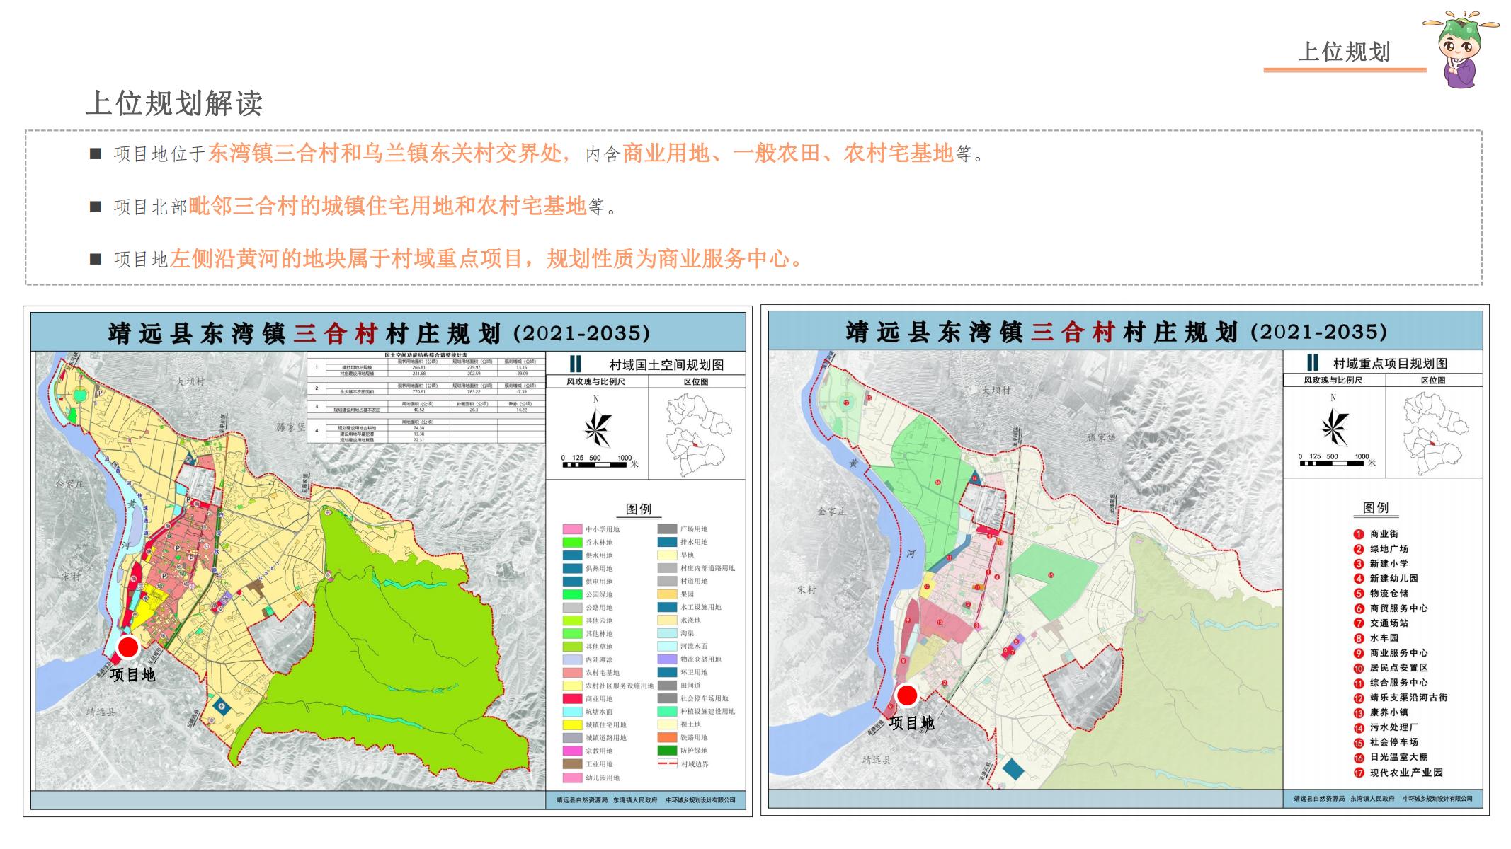1511x849 pixels.
Task: Click the 靖远县 label on the key-projects map
Action: [x=877, y=760]
